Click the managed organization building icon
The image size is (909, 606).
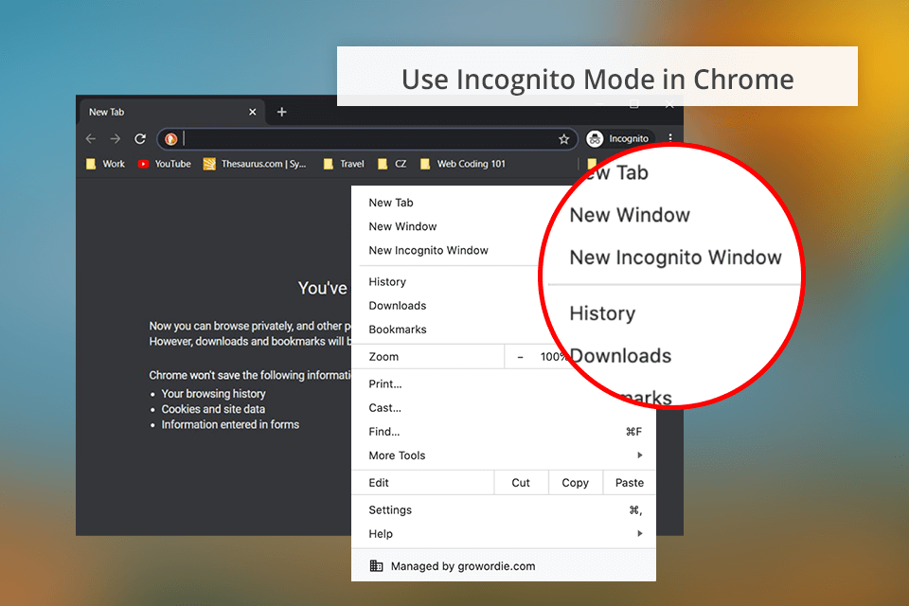click(376, 565)
